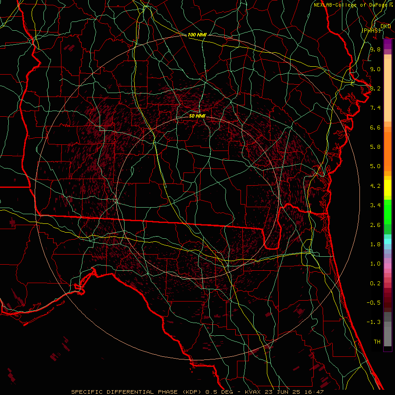Click the "NEXLAB-College of DuPage" header text

click(x=350, y=5)
